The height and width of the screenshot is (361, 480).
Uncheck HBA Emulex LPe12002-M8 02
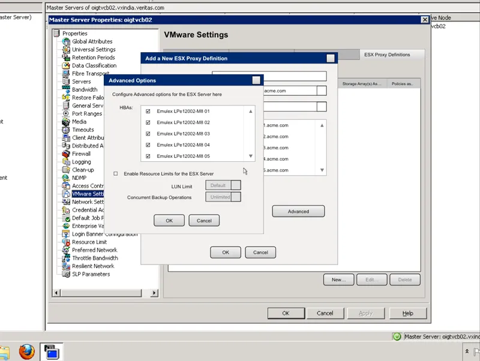148,122
